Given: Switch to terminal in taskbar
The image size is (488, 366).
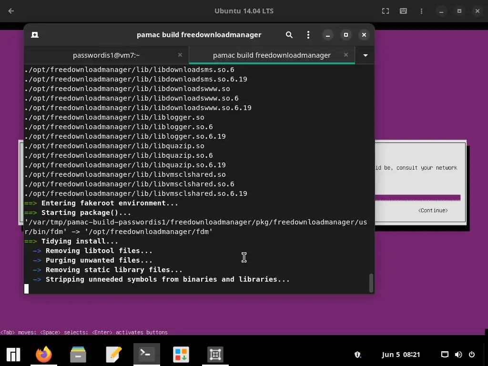Looking at the screenshot, I should (x=147, y=354).
